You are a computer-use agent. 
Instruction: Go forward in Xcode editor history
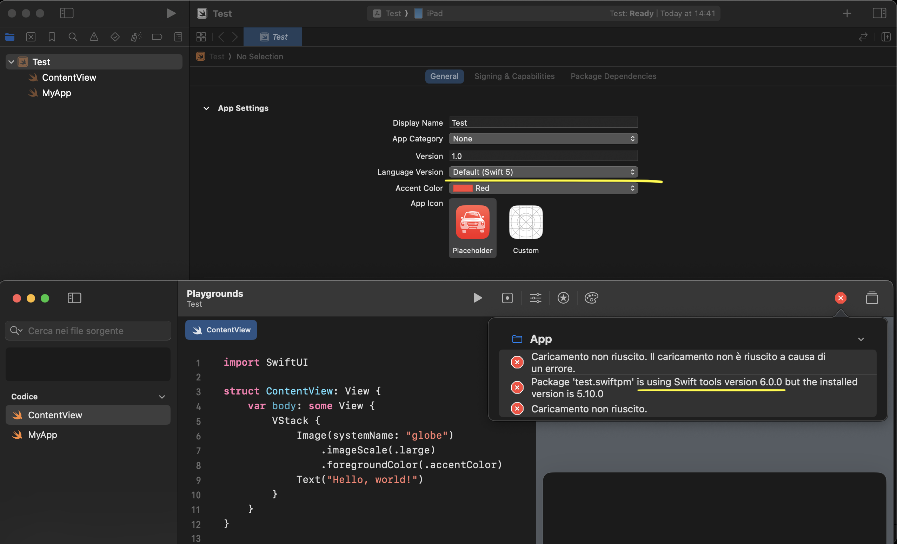235,37
